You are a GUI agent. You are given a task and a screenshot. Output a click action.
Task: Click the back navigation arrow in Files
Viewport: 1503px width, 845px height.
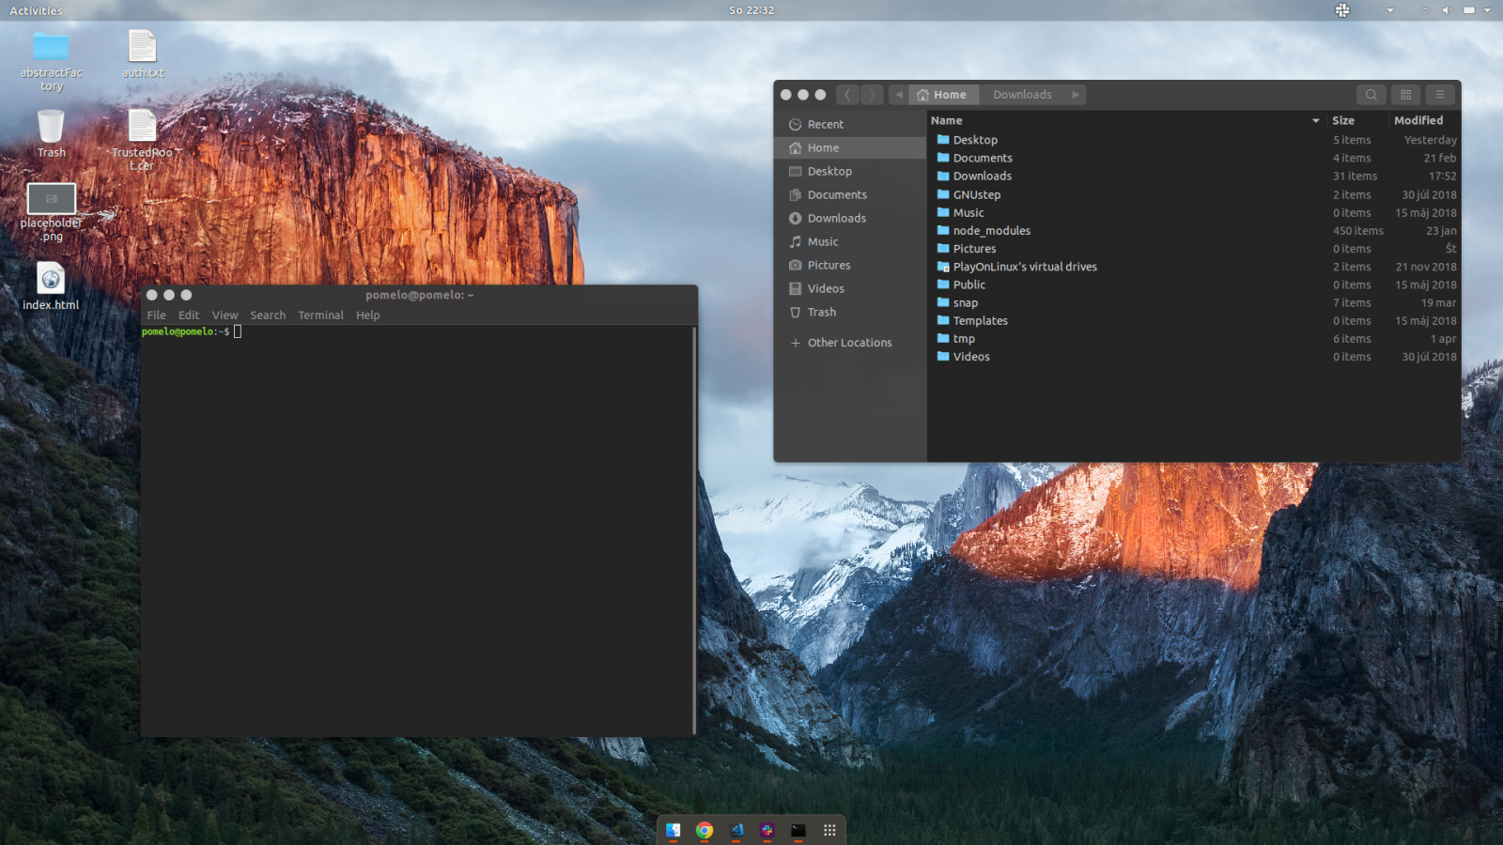846,94
